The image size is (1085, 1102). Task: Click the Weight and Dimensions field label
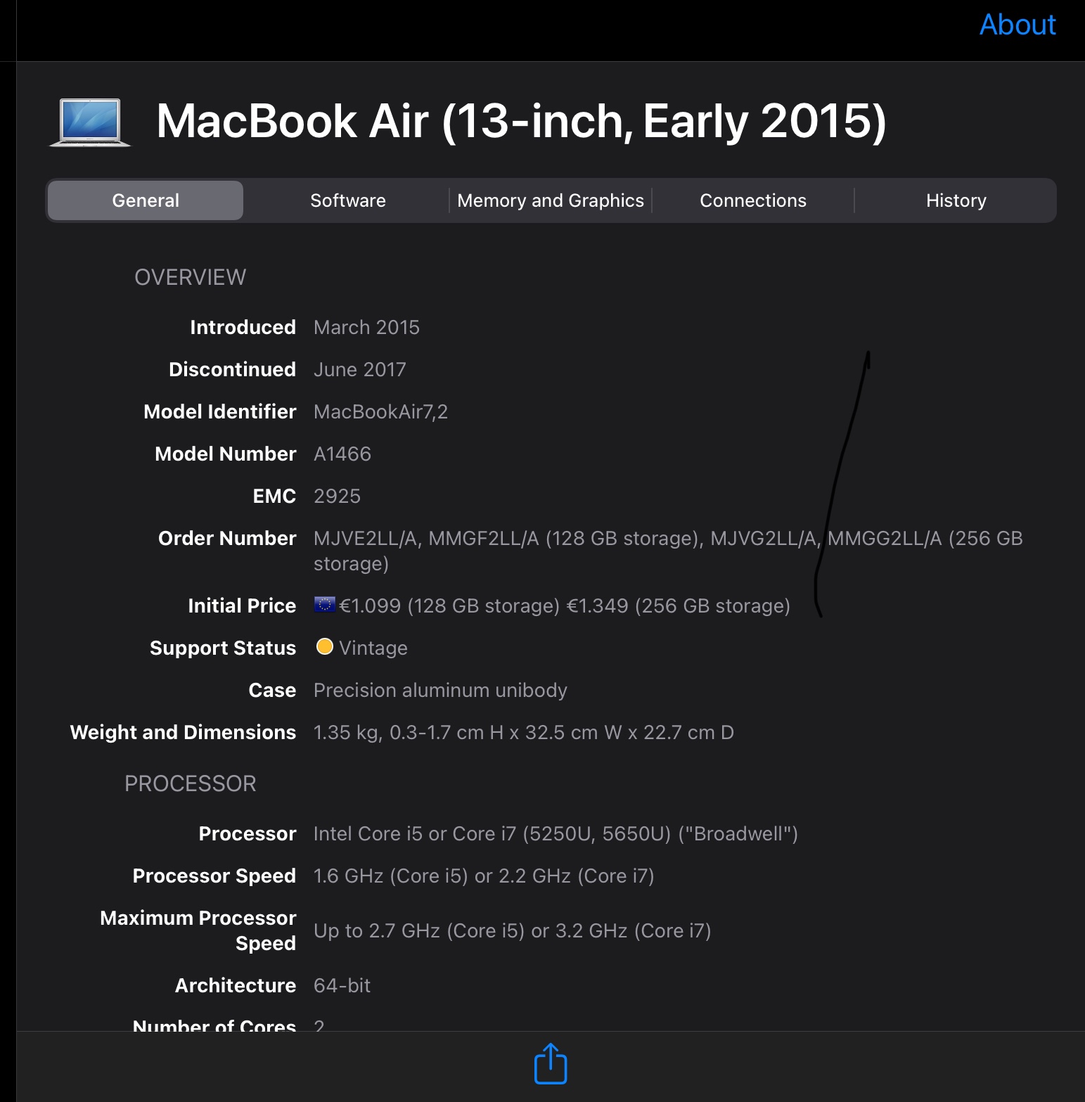pyautogui.click(x=183, y=733)
